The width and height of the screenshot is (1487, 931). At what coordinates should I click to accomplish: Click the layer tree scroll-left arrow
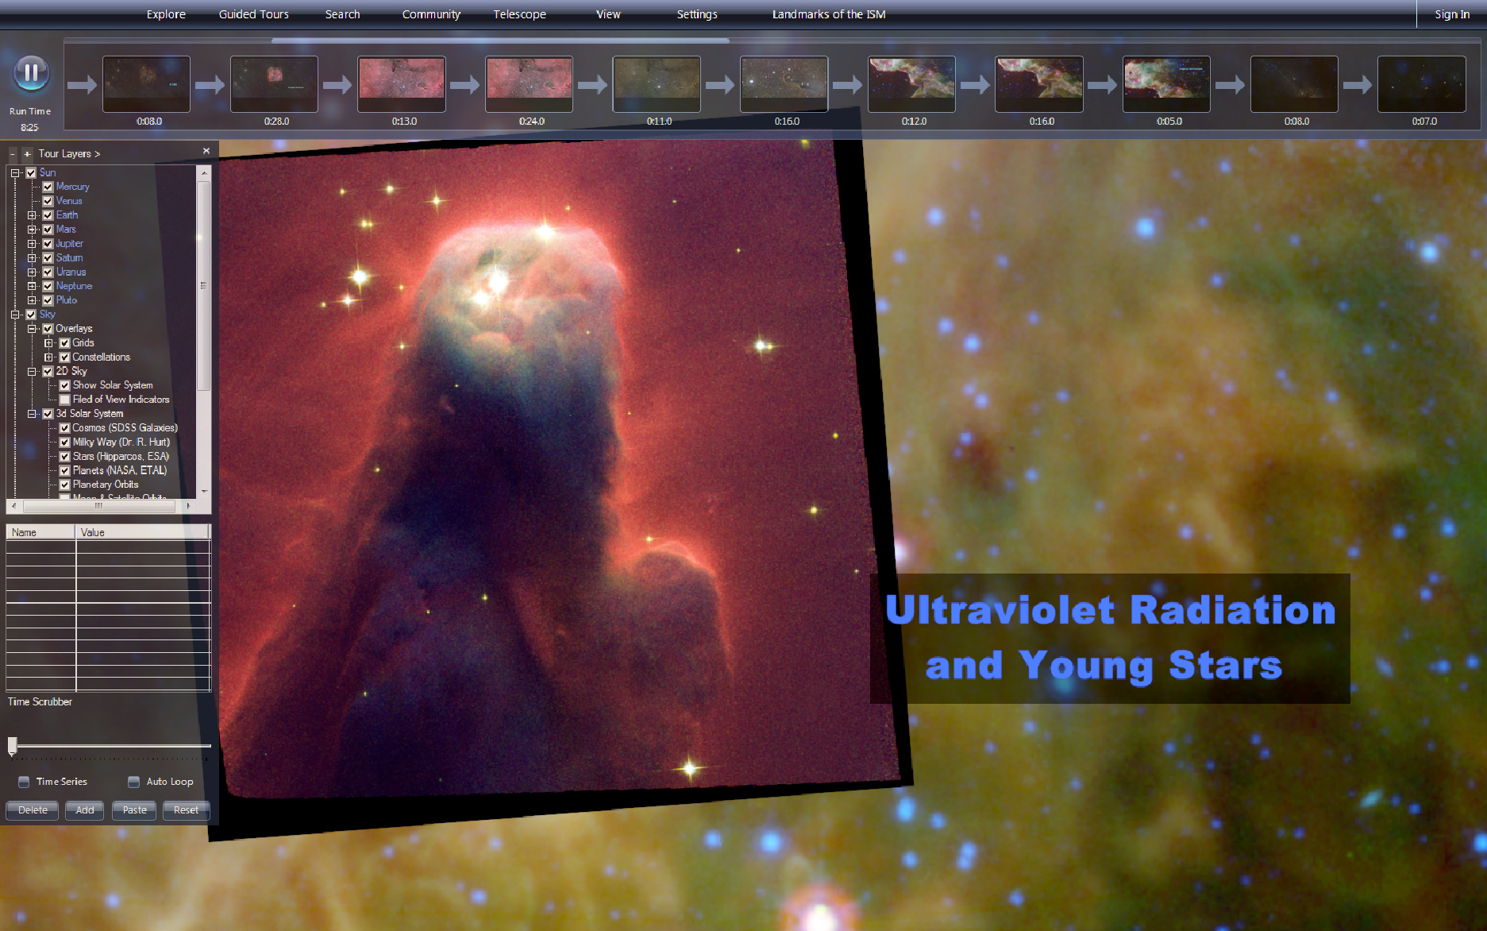tap(13, 505)
